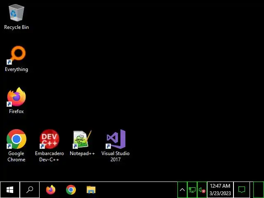Show hidden system tray icons
Viewport: 264px width, 198px height.
182,190
